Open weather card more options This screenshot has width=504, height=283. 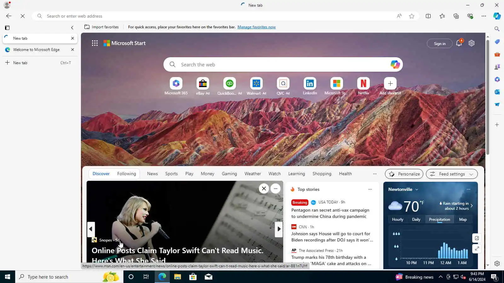pyautogui.click(x=468, y=189)
